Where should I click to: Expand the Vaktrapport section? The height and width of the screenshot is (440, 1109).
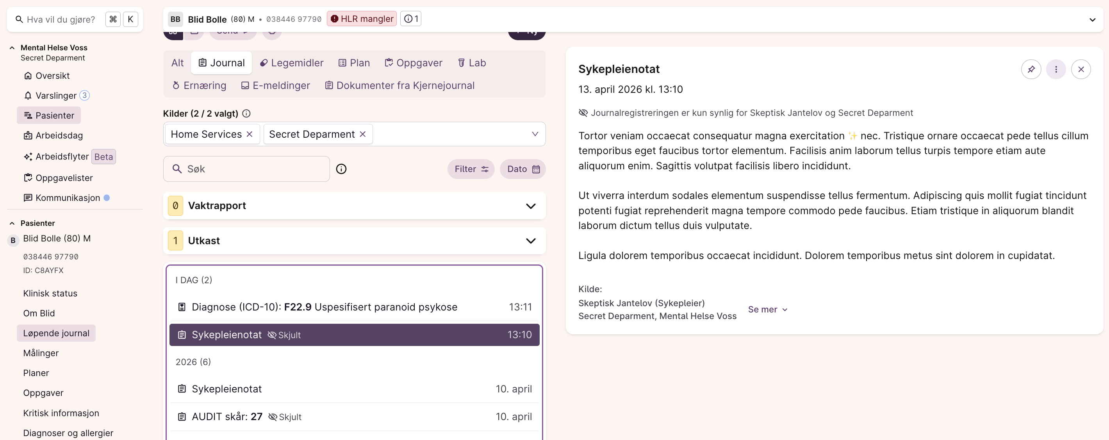(x=530, y=206)
